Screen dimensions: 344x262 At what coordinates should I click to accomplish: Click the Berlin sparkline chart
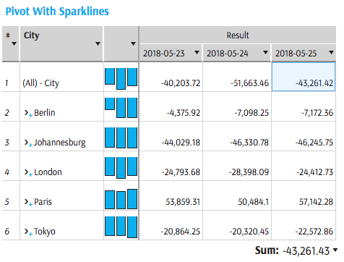pos(121,108)
